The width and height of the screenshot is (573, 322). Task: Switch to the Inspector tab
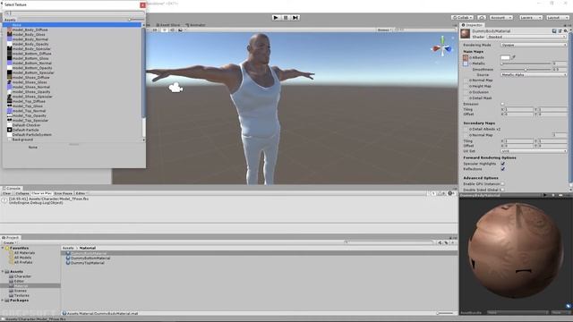pyautogui.click(x=473, y=25)
